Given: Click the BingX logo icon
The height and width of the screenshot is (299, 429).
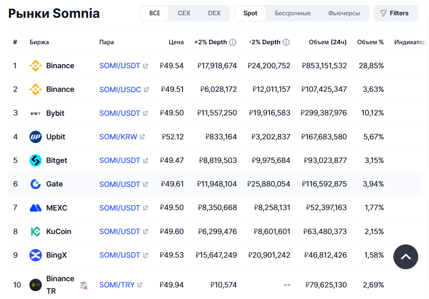Looking at the screenshot, I should (36, 255).
